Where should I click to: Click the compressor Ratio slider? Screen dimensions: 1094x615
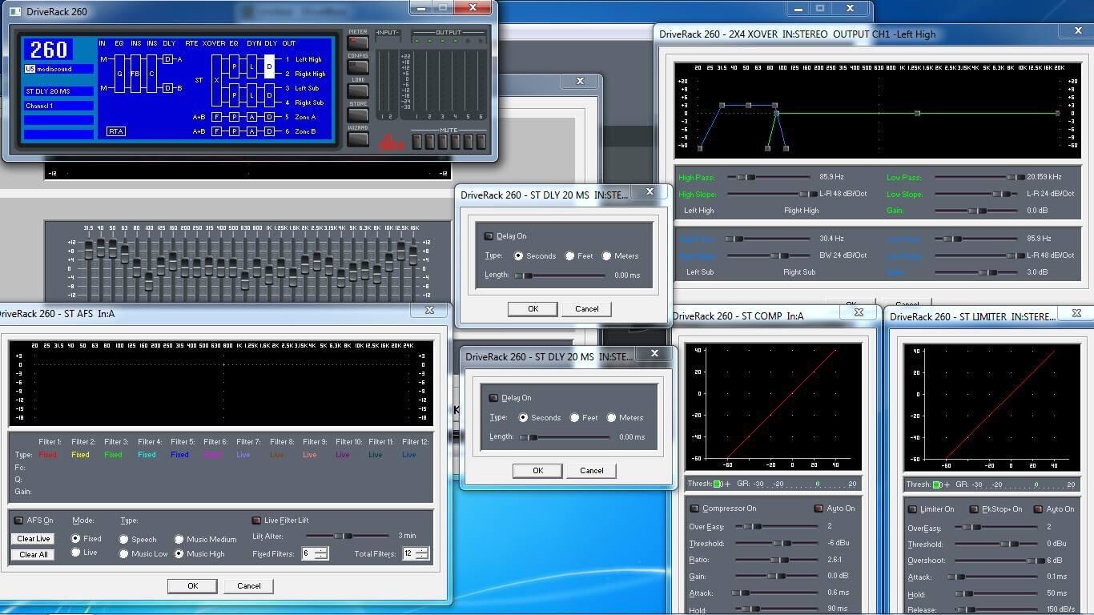776,561
